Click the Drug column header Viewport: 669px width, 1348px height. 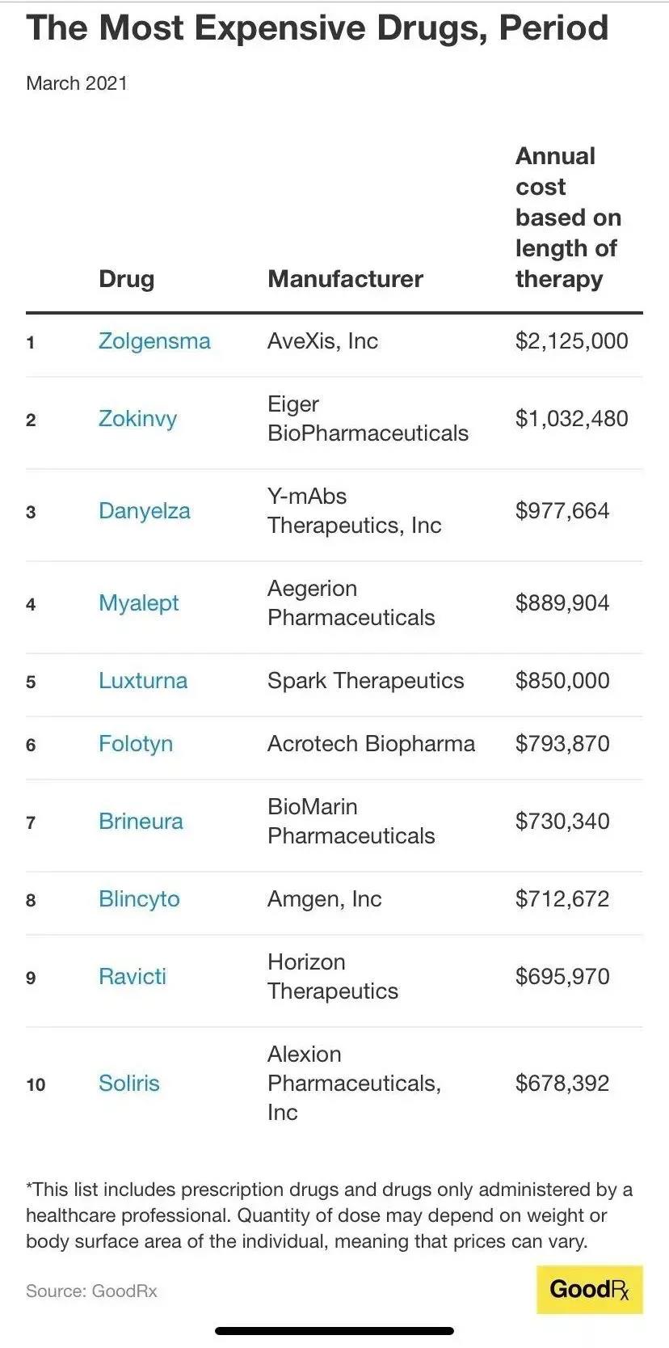pos(126,279)
